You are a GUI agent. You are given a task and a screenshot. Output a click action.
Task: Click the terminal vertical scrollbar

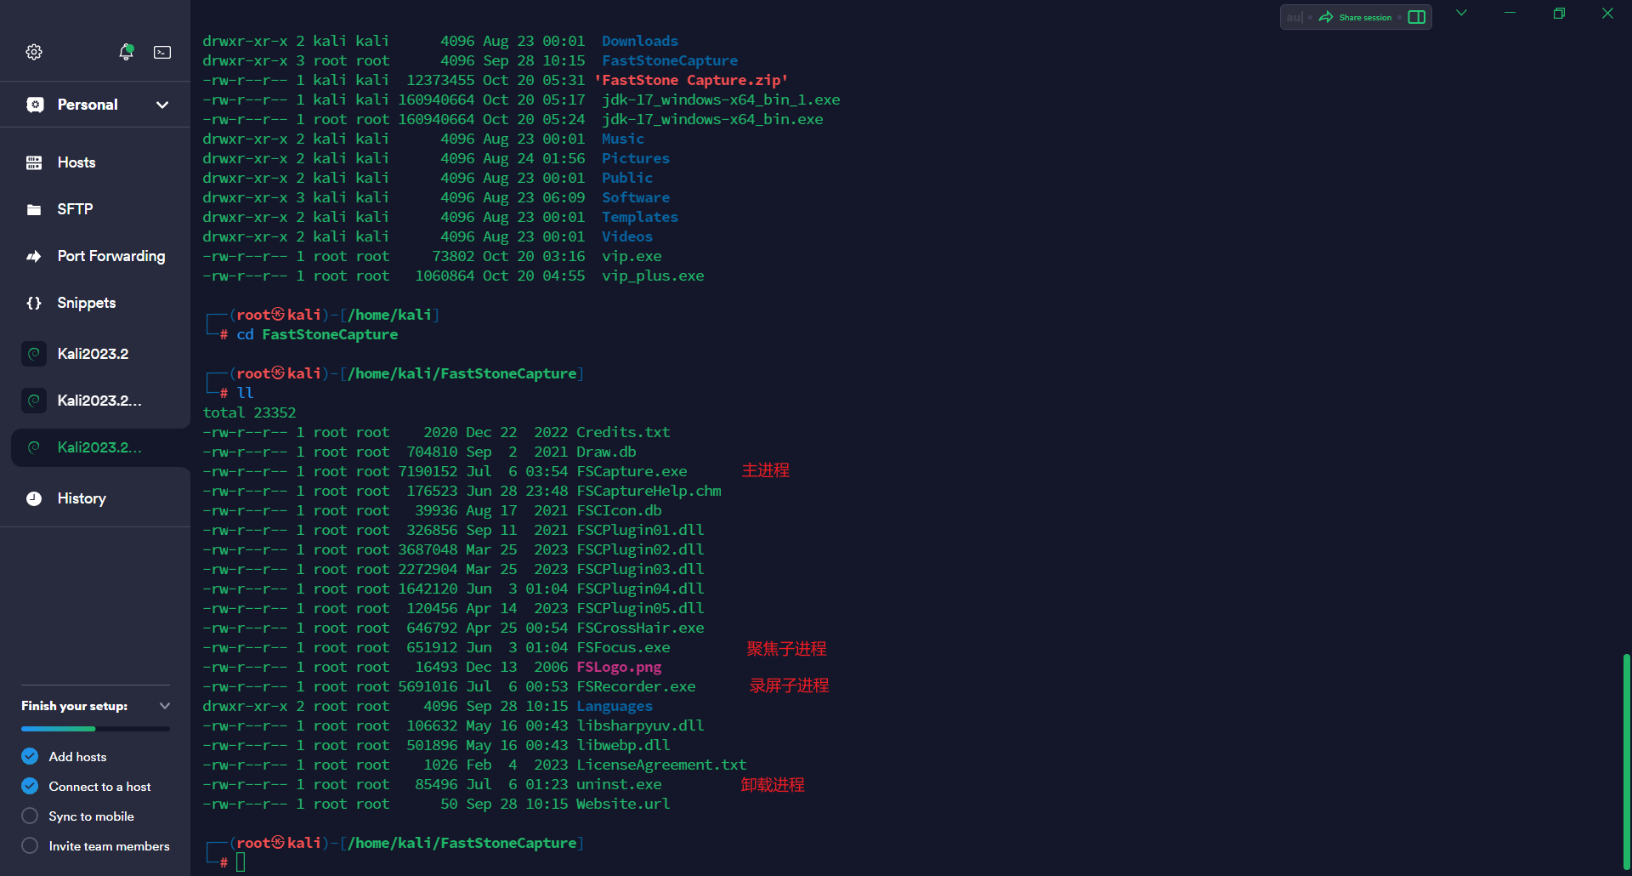[1626, 757]
